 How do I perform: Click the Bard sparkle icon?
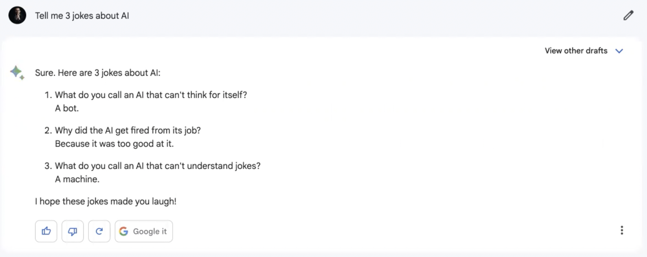pyautogui.click(x=17, y=72)
